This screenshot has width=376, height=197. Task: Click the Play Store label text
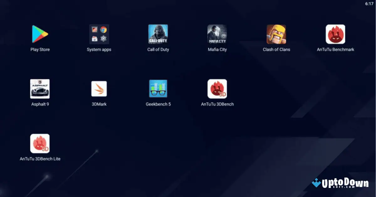(40, 49)
